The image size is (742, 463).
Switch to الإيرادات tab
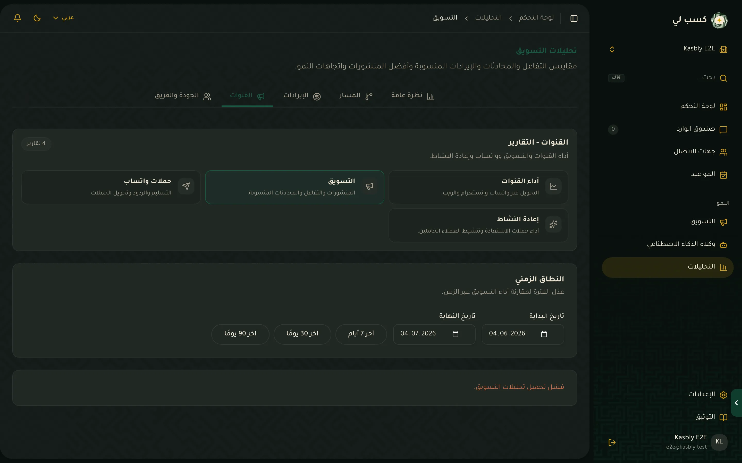pyautogui.click(x=302, y=96)
